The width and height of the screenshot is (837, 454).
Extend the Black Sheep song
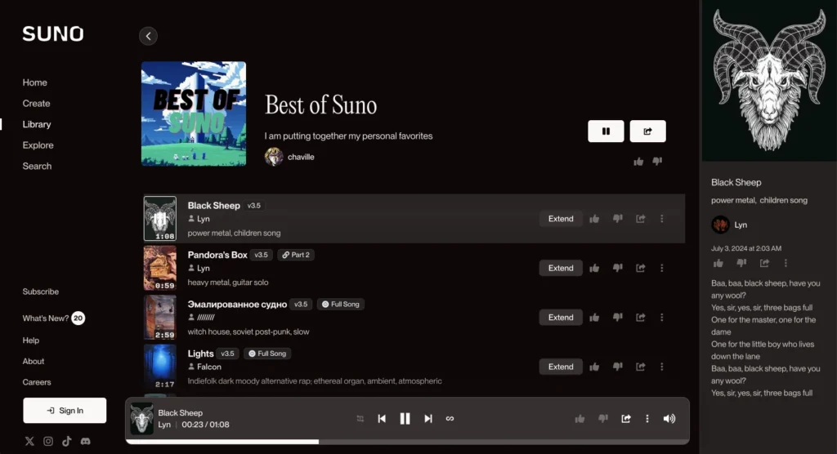click(561, 219)
